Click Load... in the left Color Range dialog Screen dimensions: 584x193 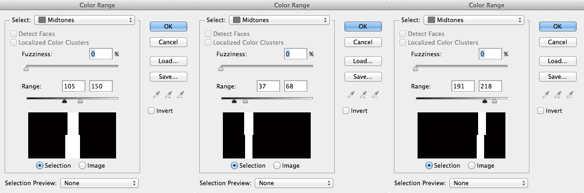pos(168,61)
